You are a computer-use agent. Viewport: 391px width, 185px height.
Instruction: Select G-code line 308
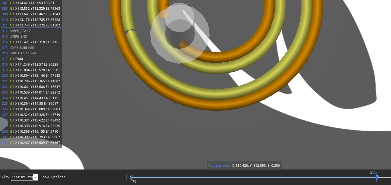pyautogui.click(x=31, y=8)
